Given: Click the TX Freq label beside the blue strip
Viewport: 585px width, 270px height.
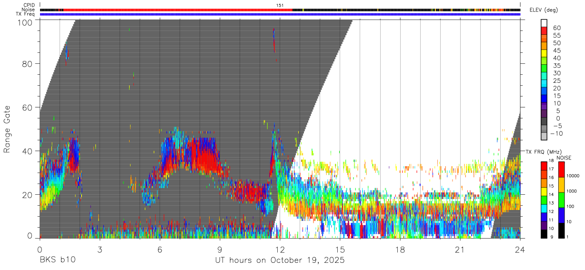Looking at the screenshot, I should tap(25, 14).
